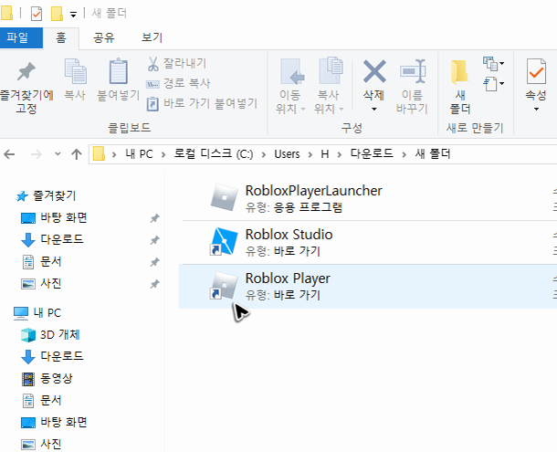Click 로컬 디스크 (C:) in the address bar

(214, 154)
